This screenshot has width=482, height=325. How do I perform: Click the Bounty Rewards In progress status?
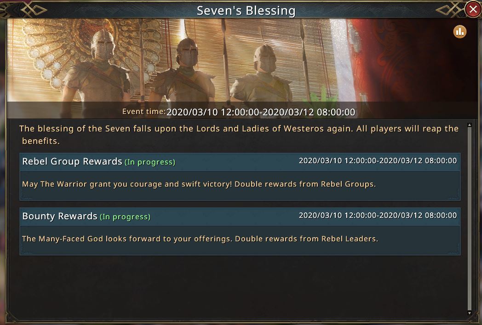point(125,217)
